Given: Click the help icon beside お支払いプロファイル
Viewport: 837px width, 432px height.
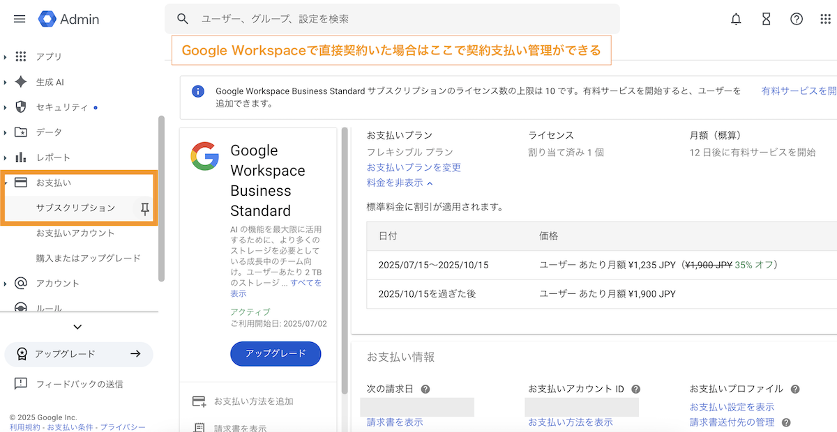Looking at the screenshot, I should pyautogui.click(x=795, y=389).
